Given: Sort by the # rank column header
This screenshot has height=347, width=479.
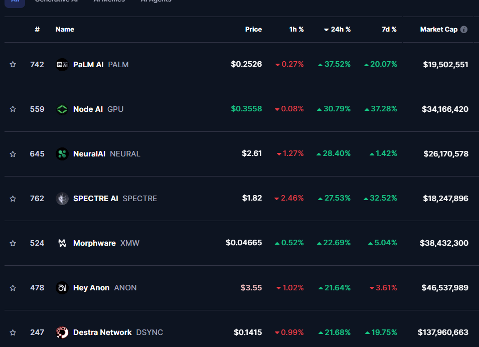Looking at the screenshot, I should click(37, 29).
